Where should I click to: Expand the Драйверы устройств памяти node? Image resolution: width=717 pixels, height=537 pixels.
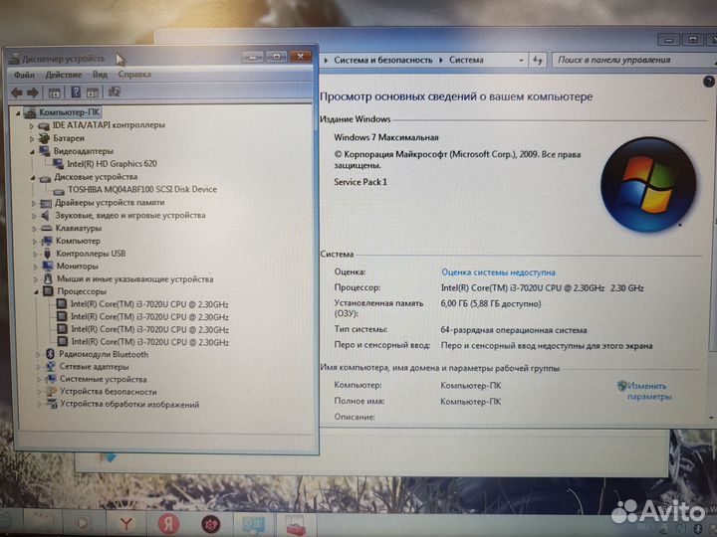pos(34,203)
